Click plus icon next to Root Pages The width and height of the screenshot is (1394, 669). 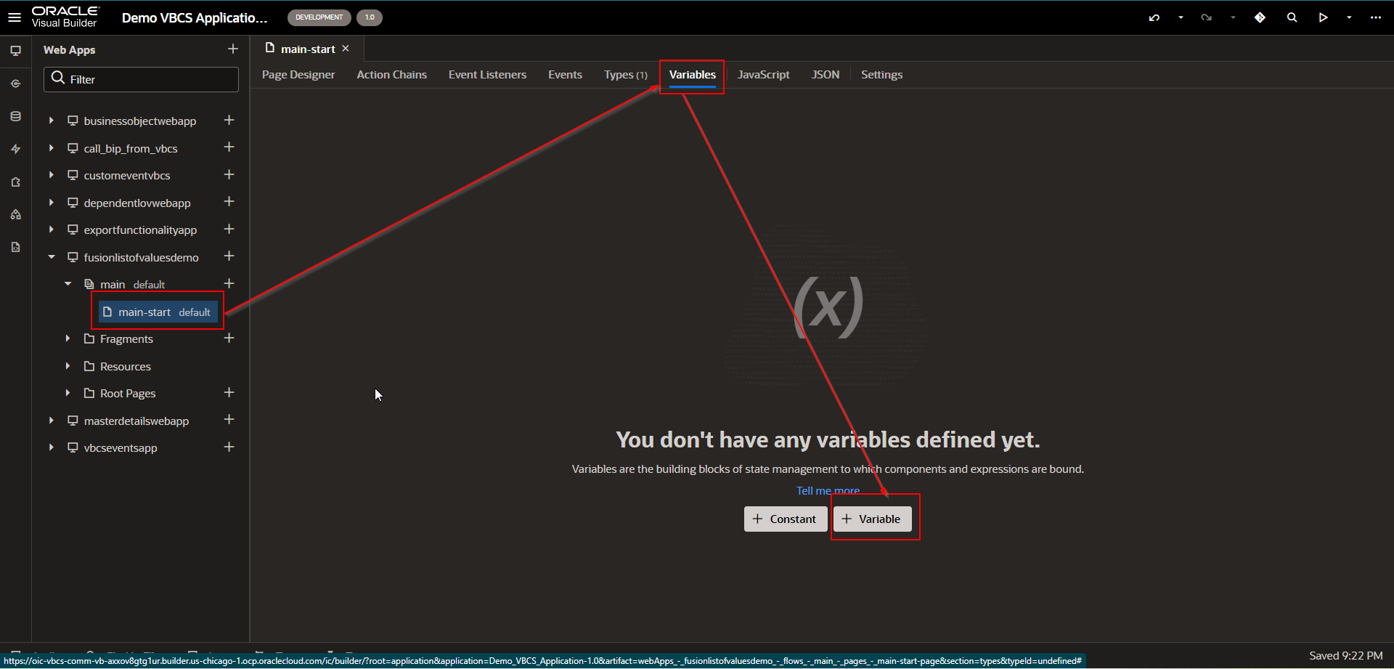coord(229,392)
